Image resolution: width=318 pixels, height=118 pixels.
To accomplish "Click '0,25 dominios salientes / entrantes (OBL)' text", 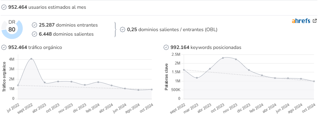I will (x=172, y=30).
